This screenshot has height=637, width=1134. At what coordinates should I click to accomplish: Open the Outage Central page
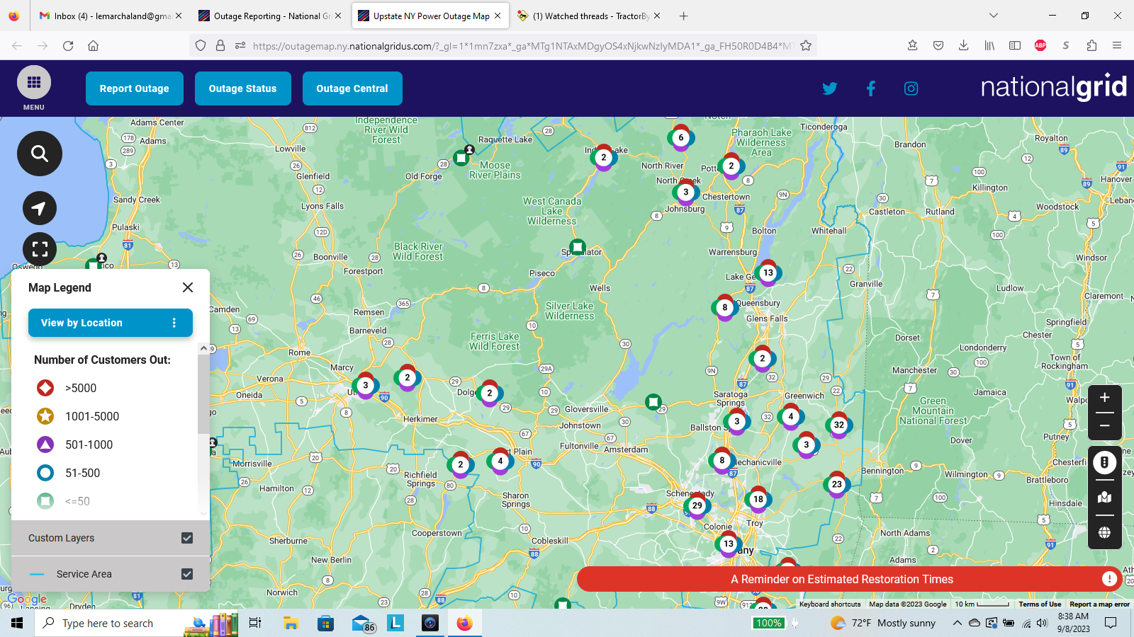352,88
